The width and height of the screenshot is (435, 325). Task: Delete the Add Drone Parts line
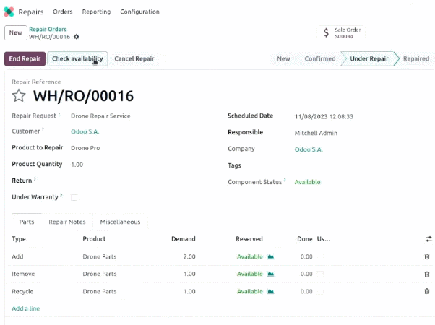click(427, 256)
